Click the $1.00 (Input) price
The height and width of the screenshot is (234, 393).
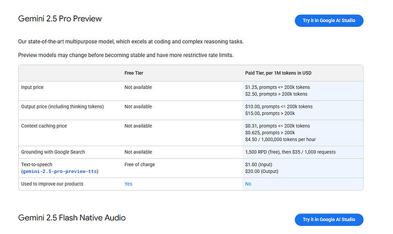259,165
